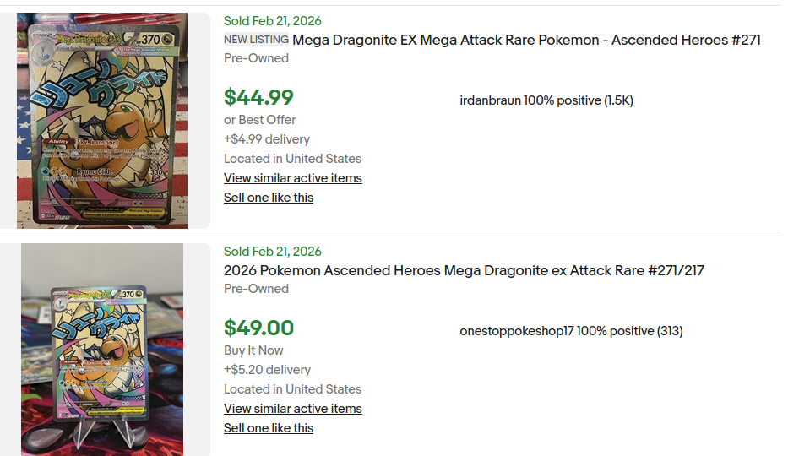The image size is (799, 456).
Task: Click the 'NEW LISTING' badge
Action: click(x=256, y=40)
